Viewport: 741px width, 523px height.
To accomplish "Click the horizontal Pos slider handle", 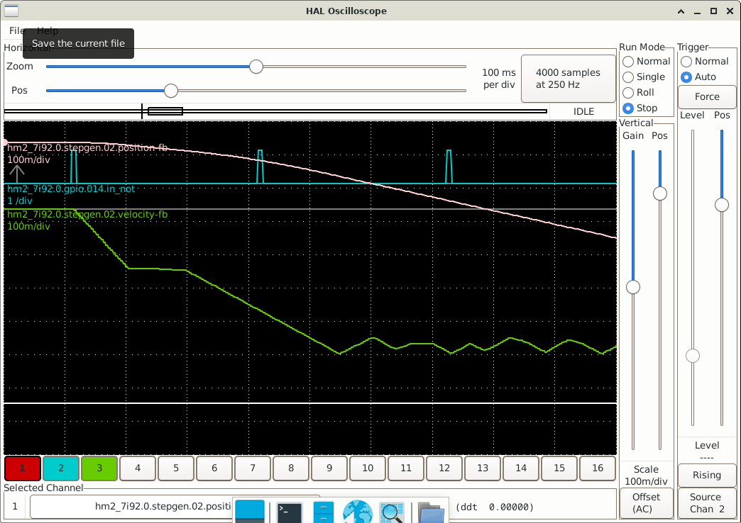I will click(x=171, y=91).
